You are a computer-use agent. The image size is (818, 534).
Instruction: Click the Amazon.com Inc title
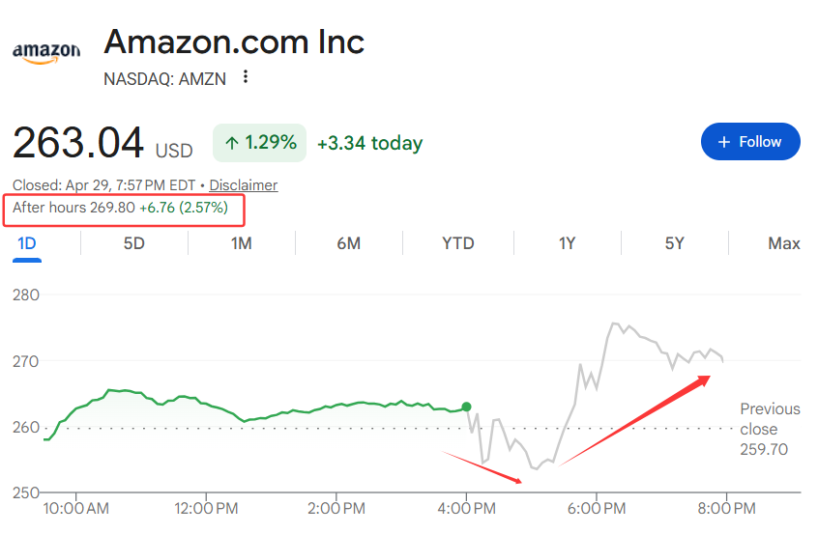pyautogui.click(x=234, y=42)
